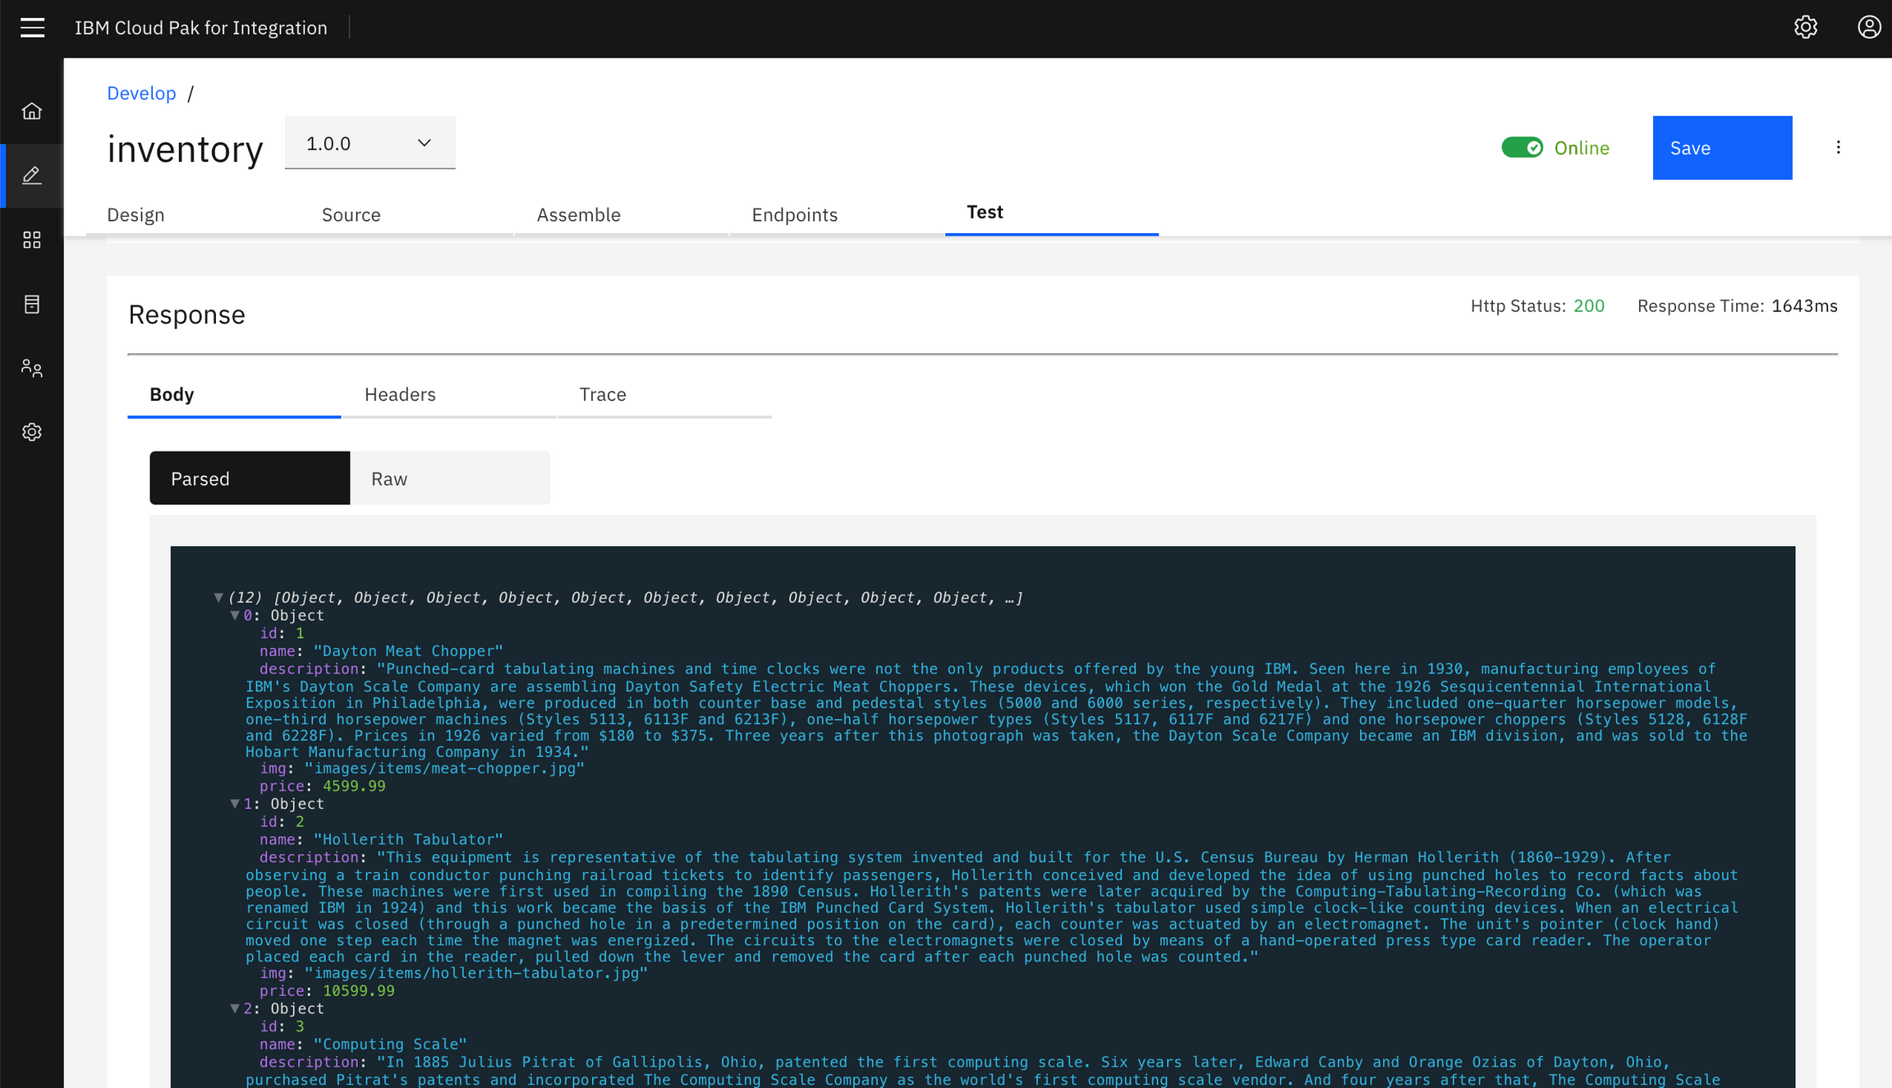
Task: Toggle the Online switch off
Action: point(1522,148)
